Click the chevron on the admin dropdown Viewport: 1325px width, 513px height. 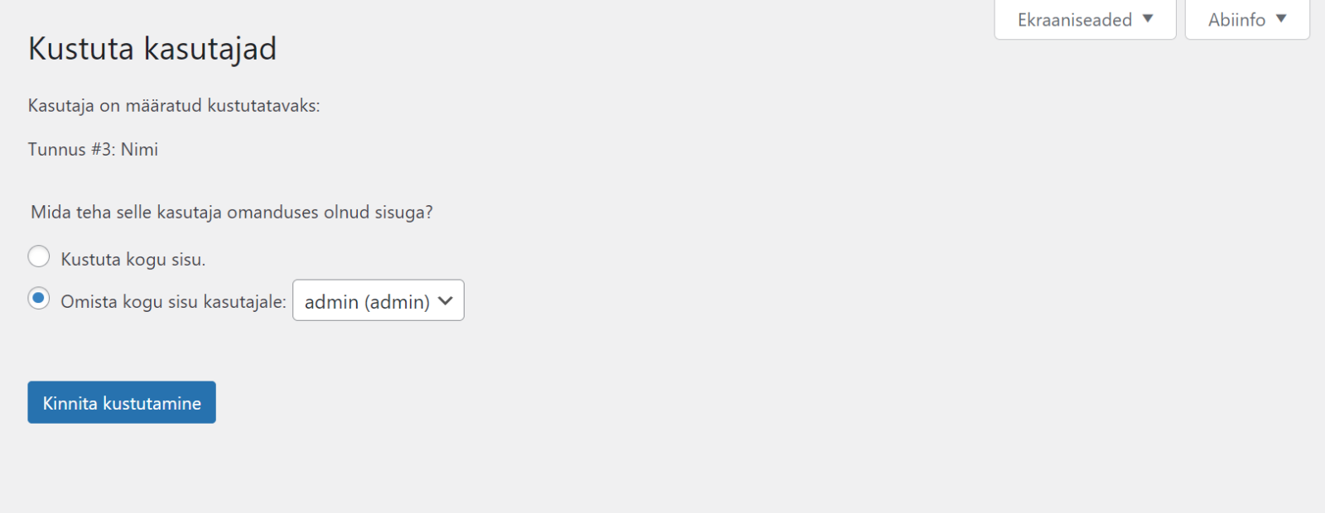coord(446,300)
